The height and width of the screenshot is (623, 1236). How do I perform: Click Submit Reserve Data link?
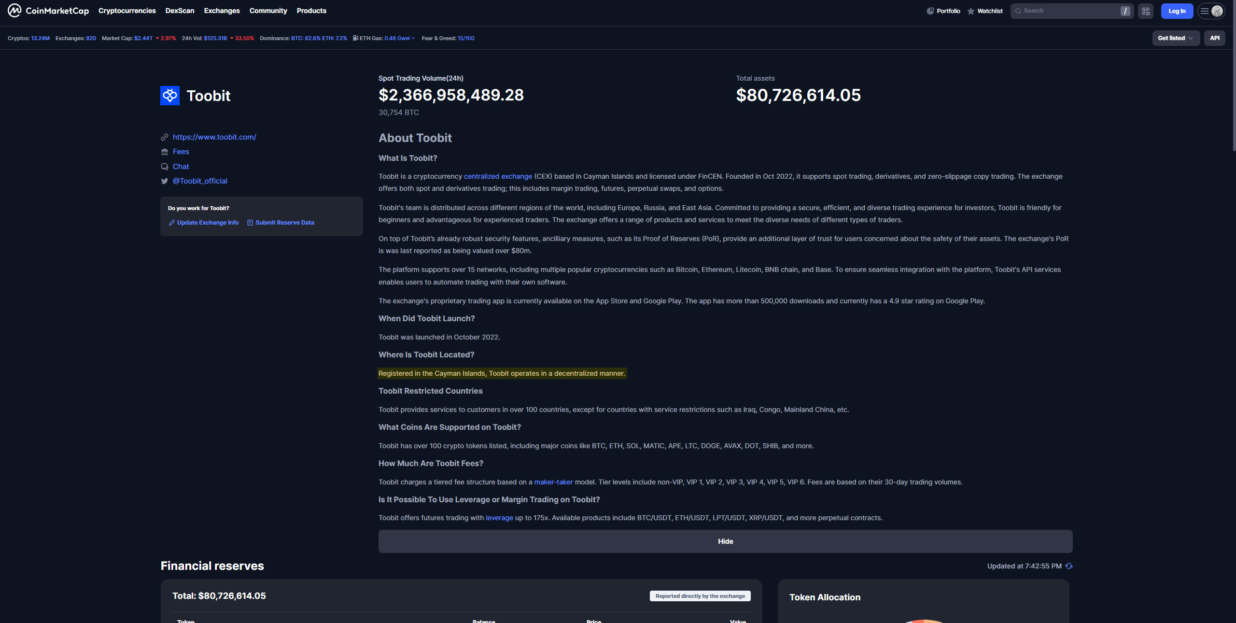[x=281, y=223]
